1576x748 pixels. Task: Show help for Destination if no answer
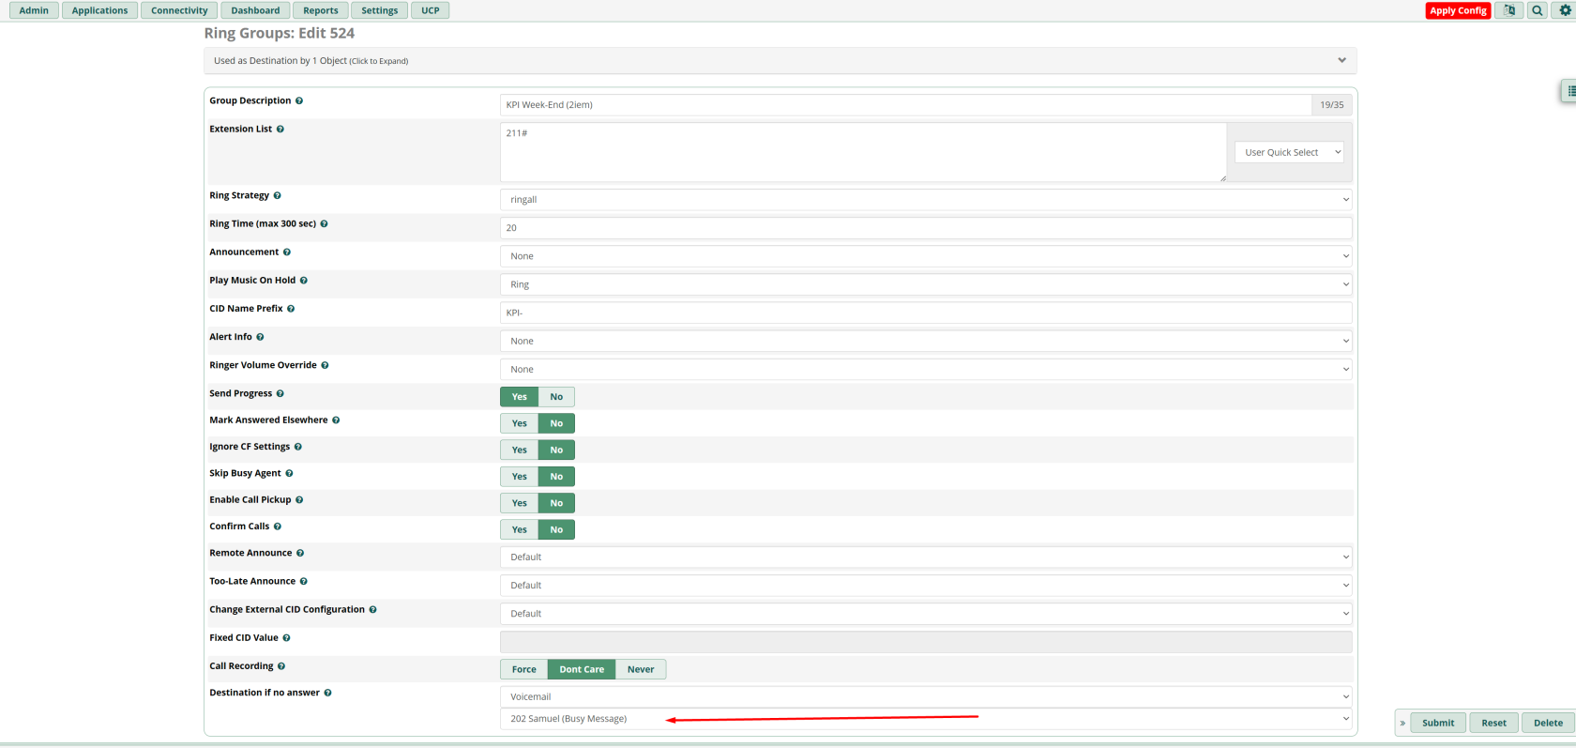(327, 693)
